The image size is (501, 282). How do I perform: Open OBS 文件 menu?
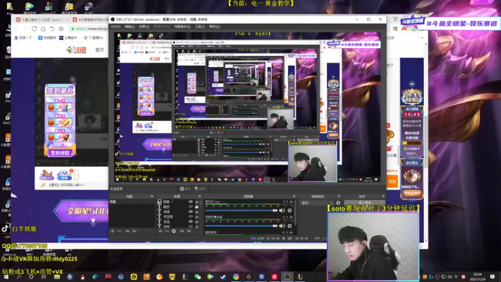click(115, 26)
